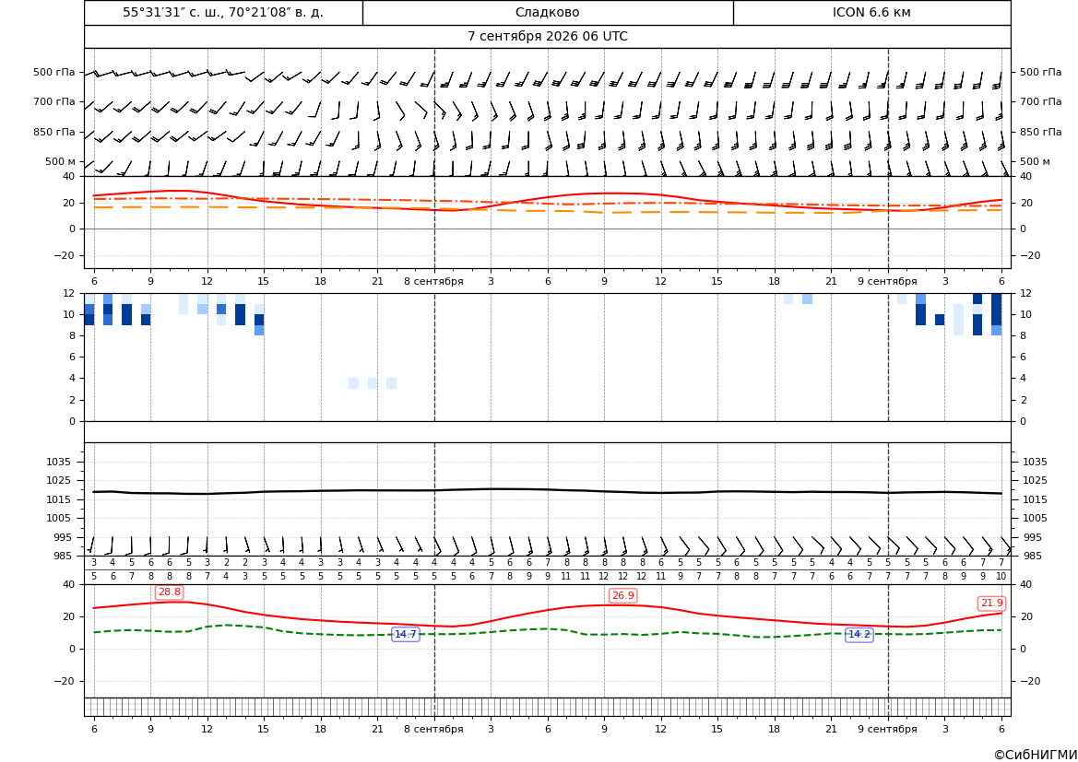Click the 500 гПа left axis label
Screen dimensions: 1078x762
coord(54,72)
